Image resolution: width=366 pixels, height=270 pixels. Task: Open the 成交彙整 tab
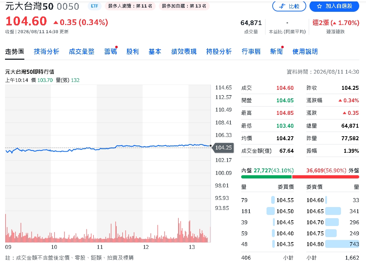point(82,51)
